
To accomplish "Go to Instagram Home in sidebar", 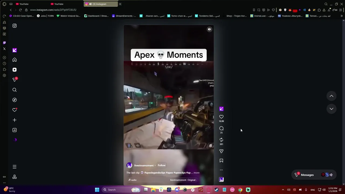I will click(15, 60).
